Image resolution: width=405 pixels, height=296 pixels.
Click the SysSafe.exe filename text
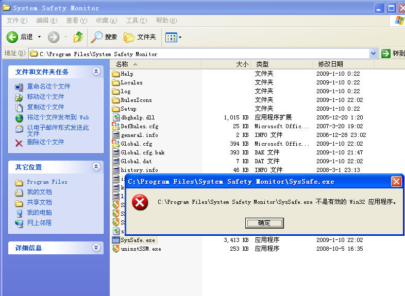(x=138, y=240)
